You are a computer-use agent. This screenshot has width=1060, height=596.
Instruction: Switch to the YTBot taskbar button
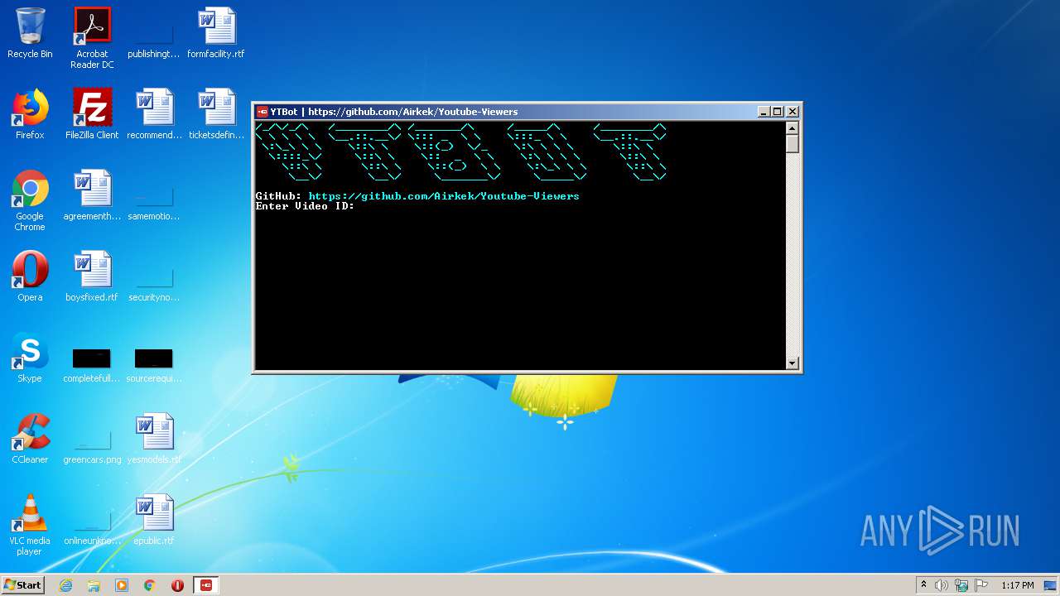click(x=206, y=585)
